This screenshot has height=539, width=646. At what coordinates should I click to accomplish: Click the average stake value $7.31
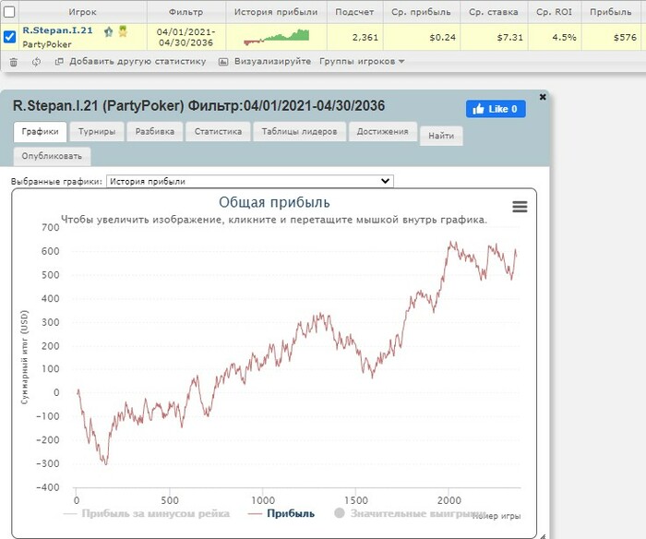(510, 38)
